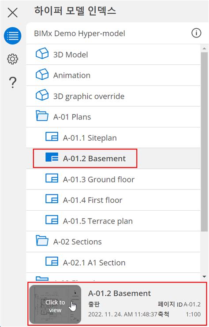Open the blue list index icon
Viewport: 209px width, 327px height.
coord(12,36)
